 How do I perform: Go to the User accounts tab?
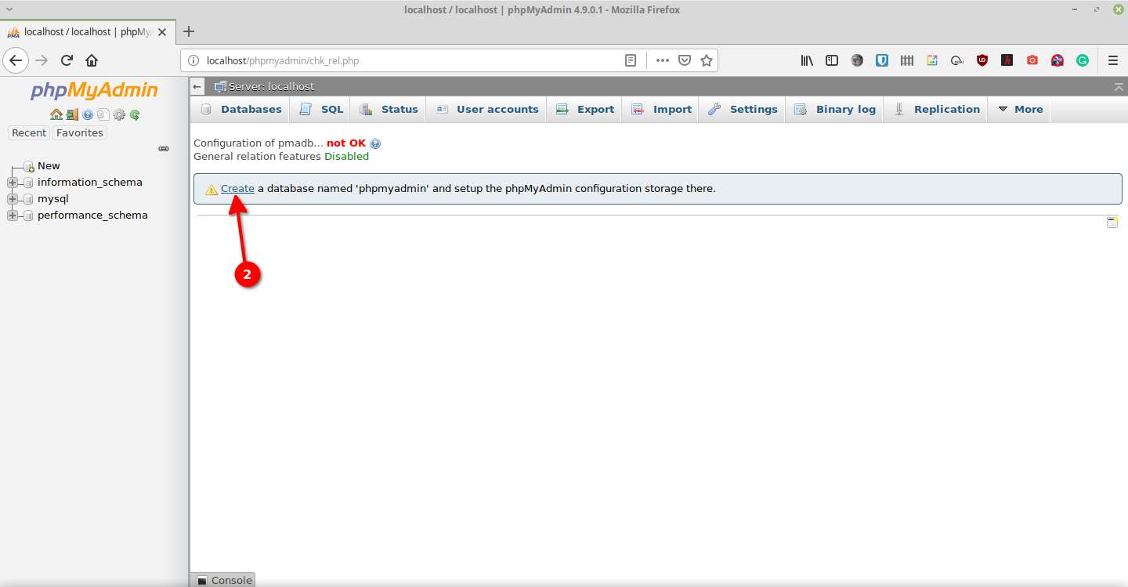(487, 110)
